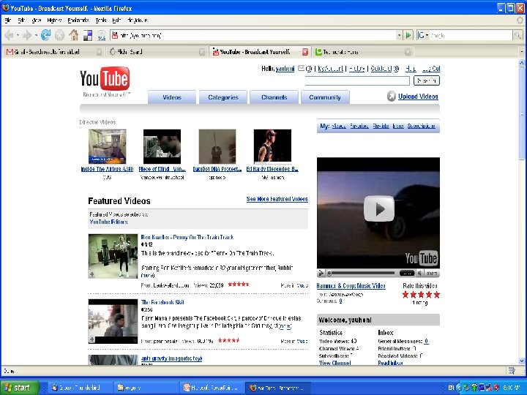Open the browser Home page icon
The image size is (527, 395).
pos(74,35)
